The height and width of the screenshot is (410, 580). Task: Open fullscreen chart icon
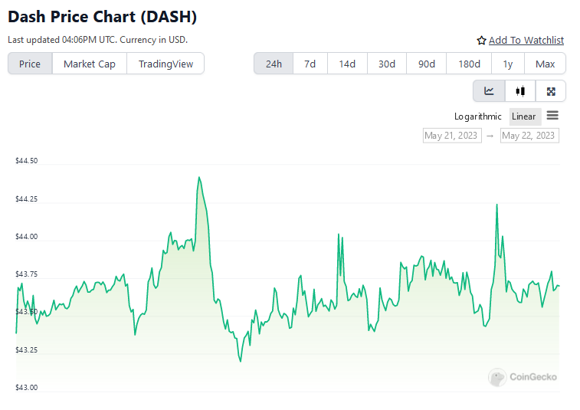(551, 91)
